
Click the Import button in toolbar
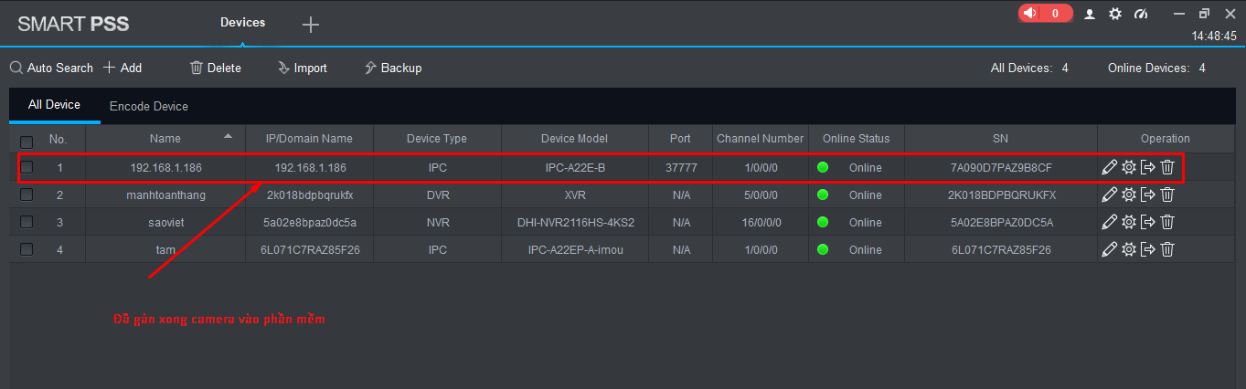click(302, 68)
